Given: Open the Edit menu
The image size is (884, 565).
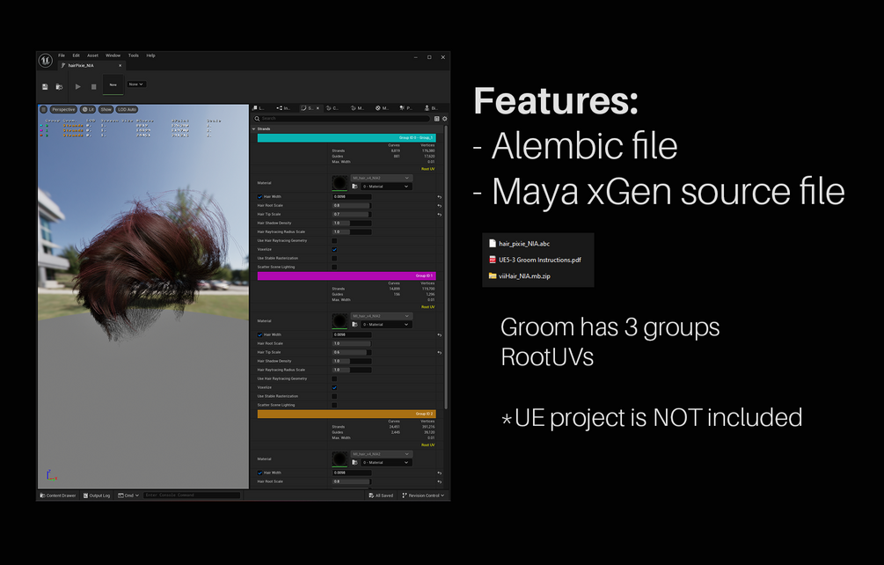Looking at the screenshot, I should point(77,55).
